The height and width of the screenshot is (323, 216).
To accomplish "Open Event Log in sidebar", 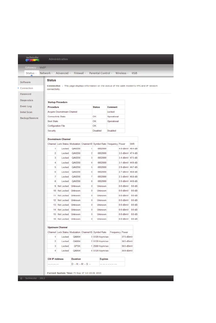I will (x=26, y=106).
